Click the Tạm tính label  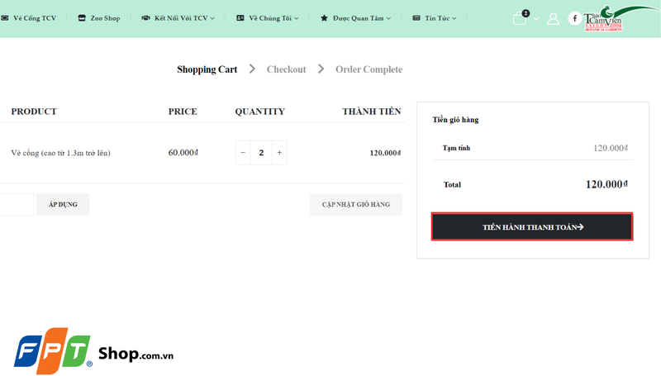tap(456, 148)
